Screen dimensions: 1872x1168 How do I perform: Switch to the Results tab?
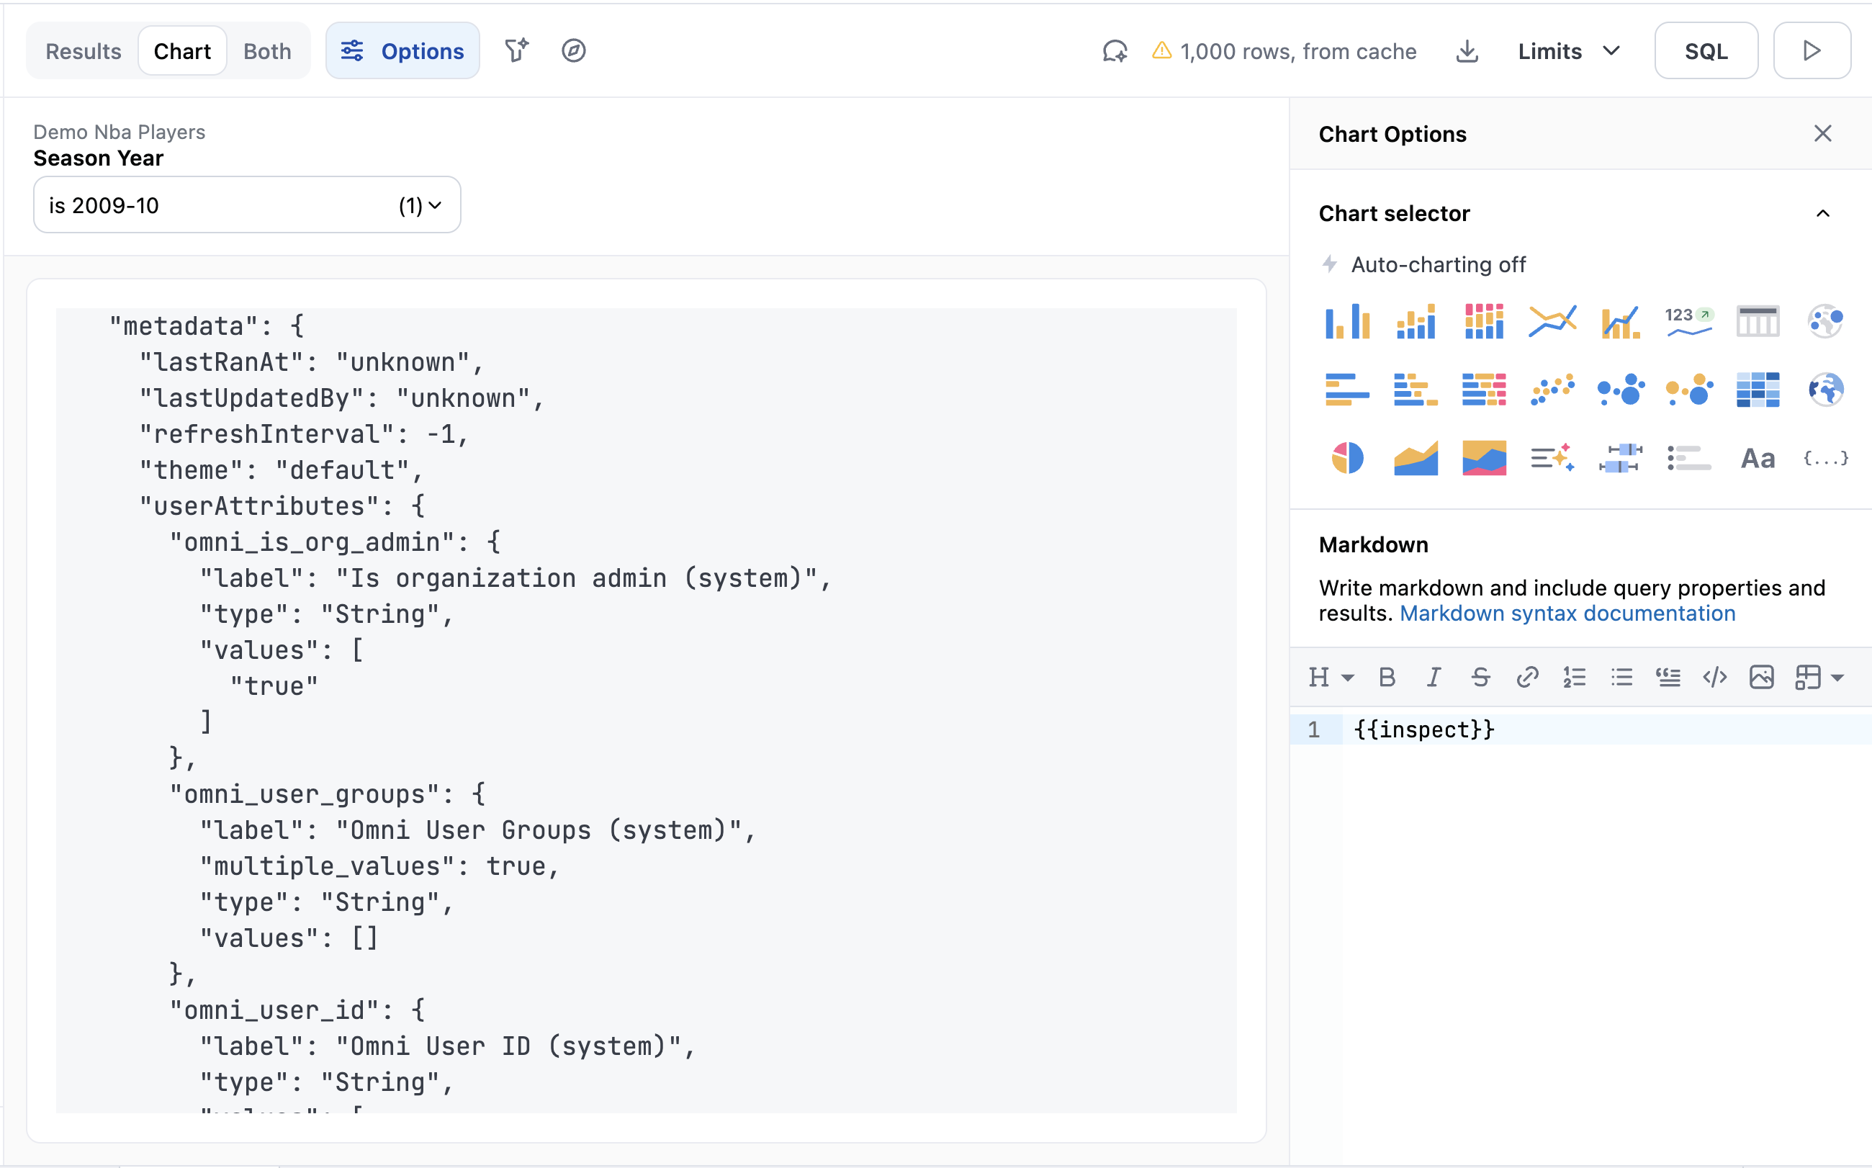click(84, 52)
